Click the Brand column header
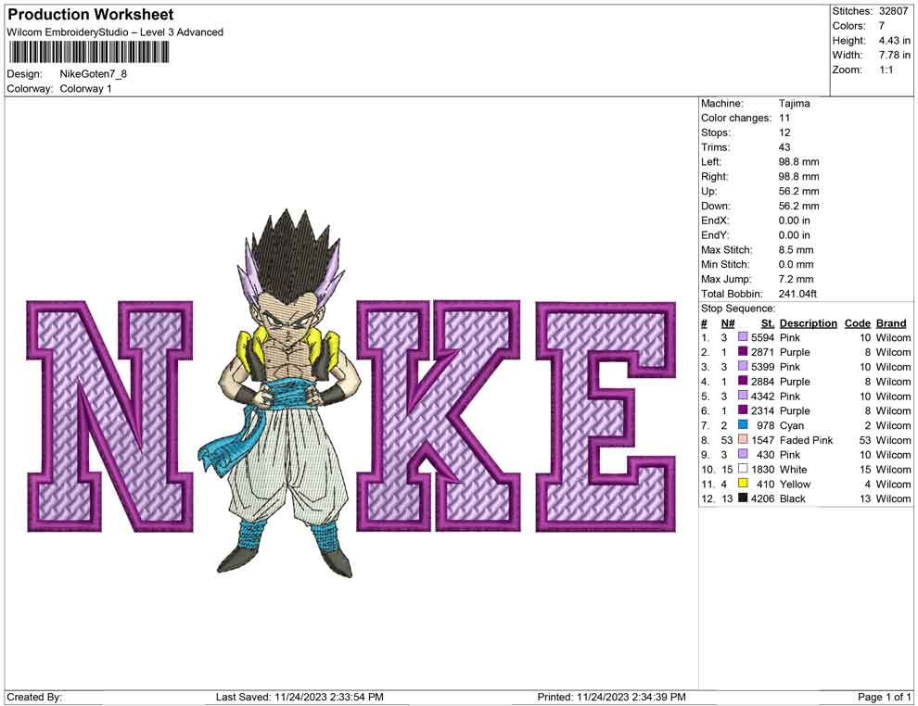Image resolution: width=918 pixels, height=706 pixels. (x=890, y=322)
